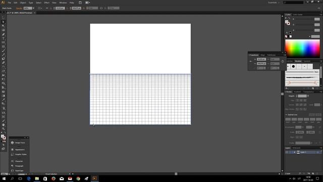The image size is (323, 182).
Task: Select the Zoom tool in toolbar
Action: point(3,128)
